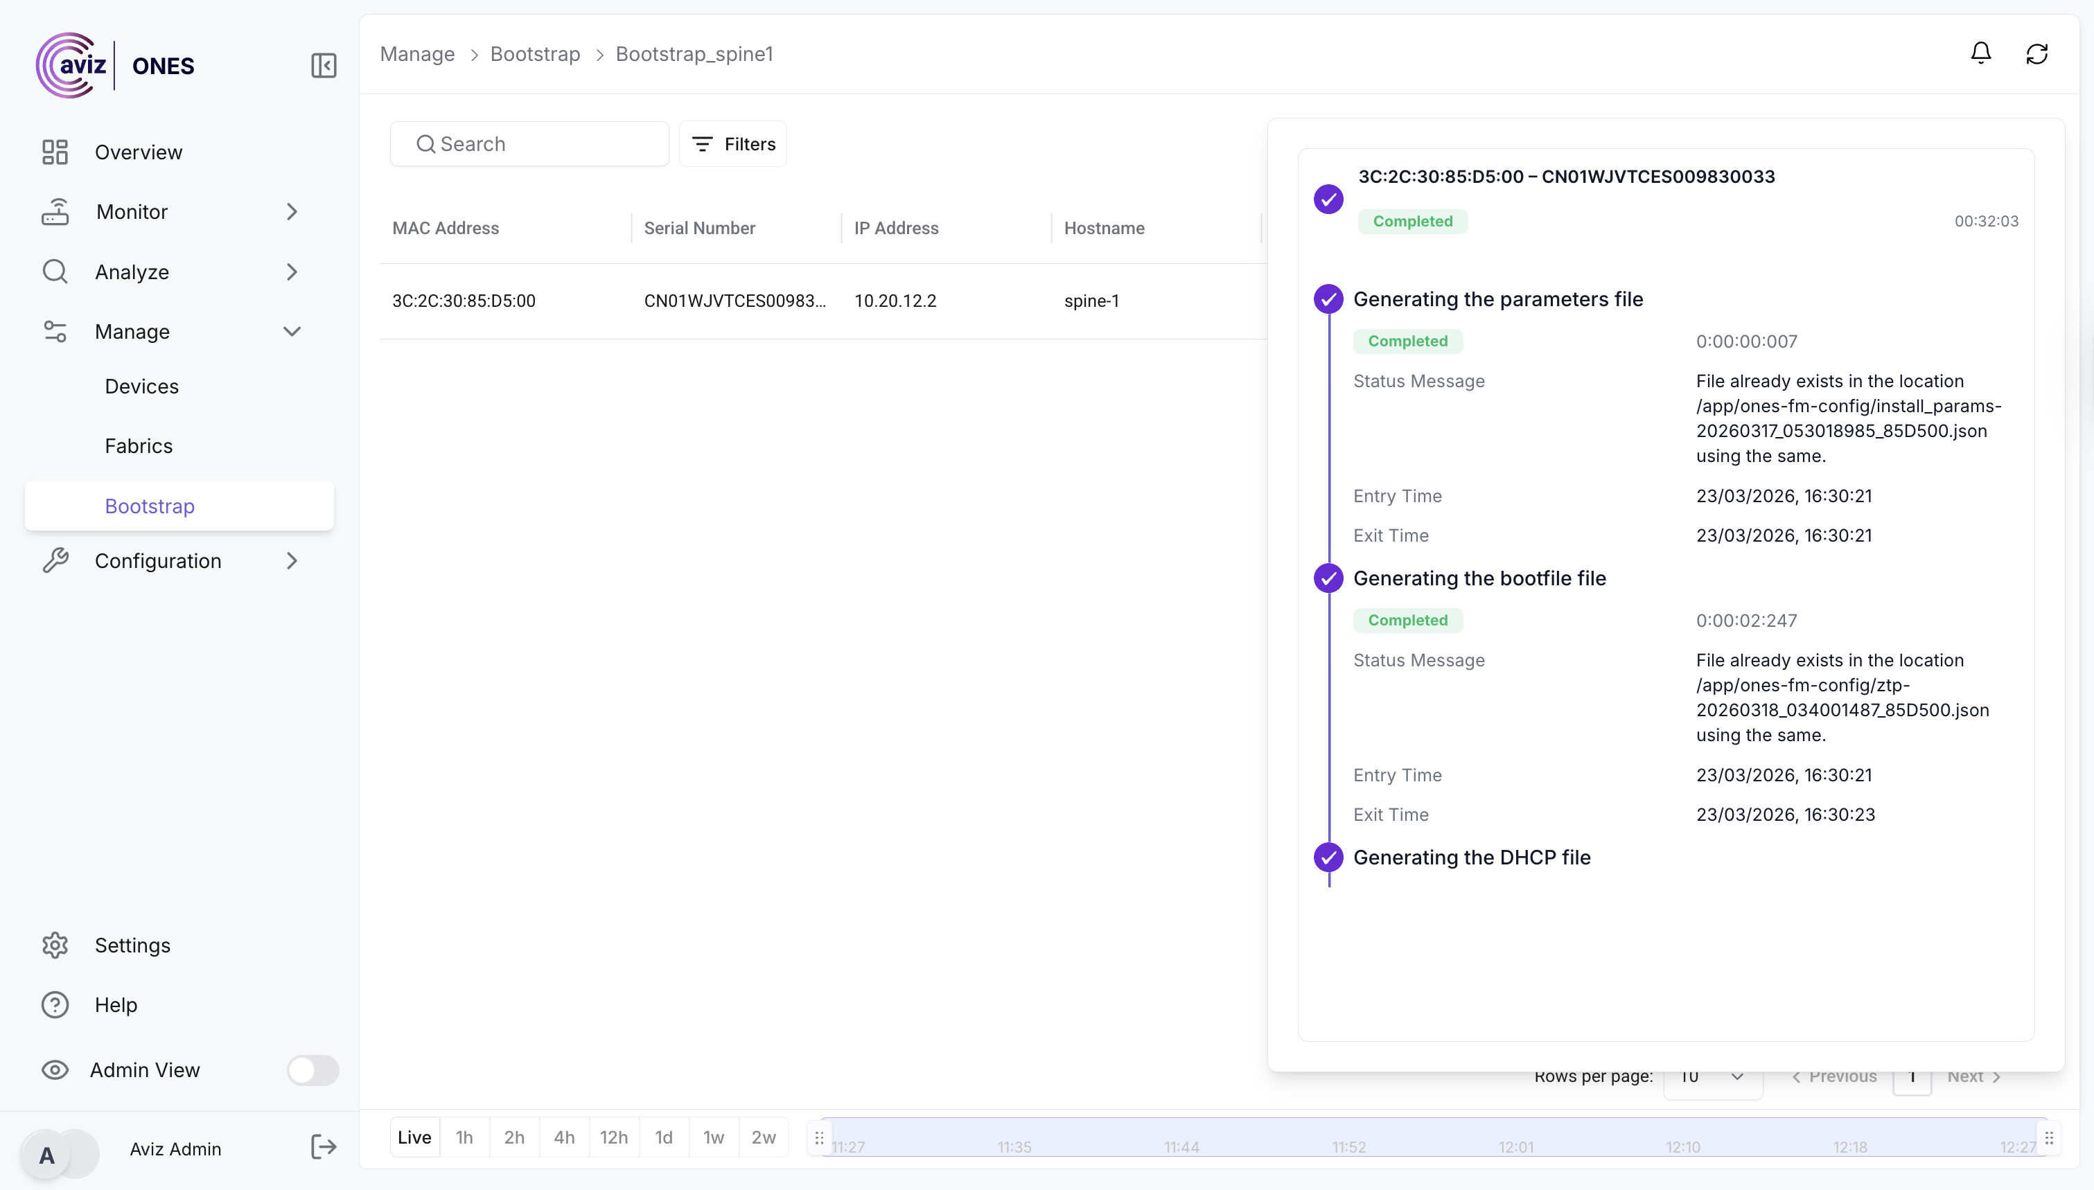Click the Overview dashboard icon
The height and width of the screenshot is (1190, 2094).
[55, 152]
